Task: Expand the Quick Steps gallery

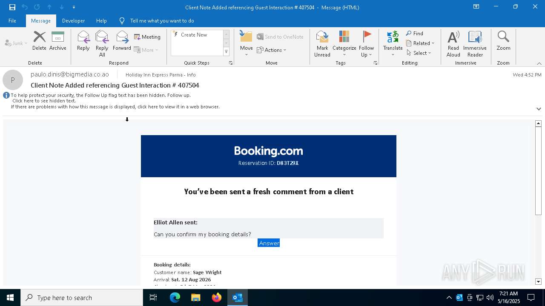Action: click(226, 52)
